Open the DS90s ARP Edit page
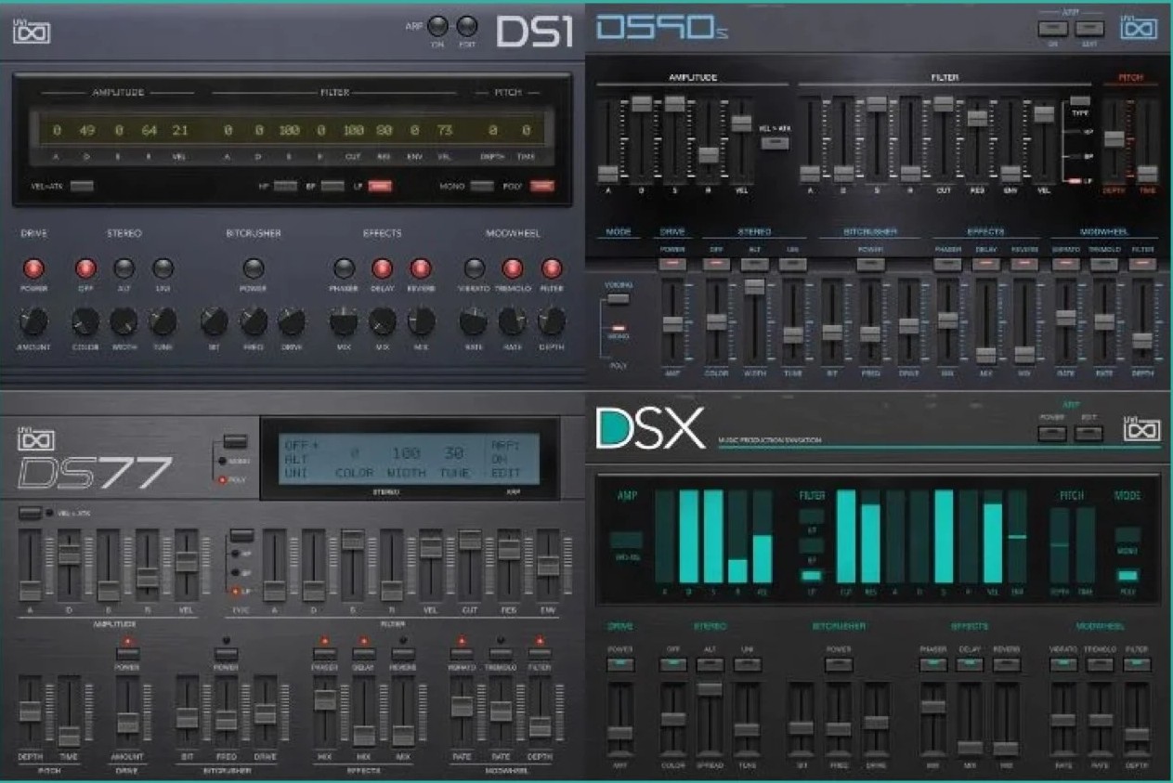The image size is (1173, 783). tap(1088, 29)
